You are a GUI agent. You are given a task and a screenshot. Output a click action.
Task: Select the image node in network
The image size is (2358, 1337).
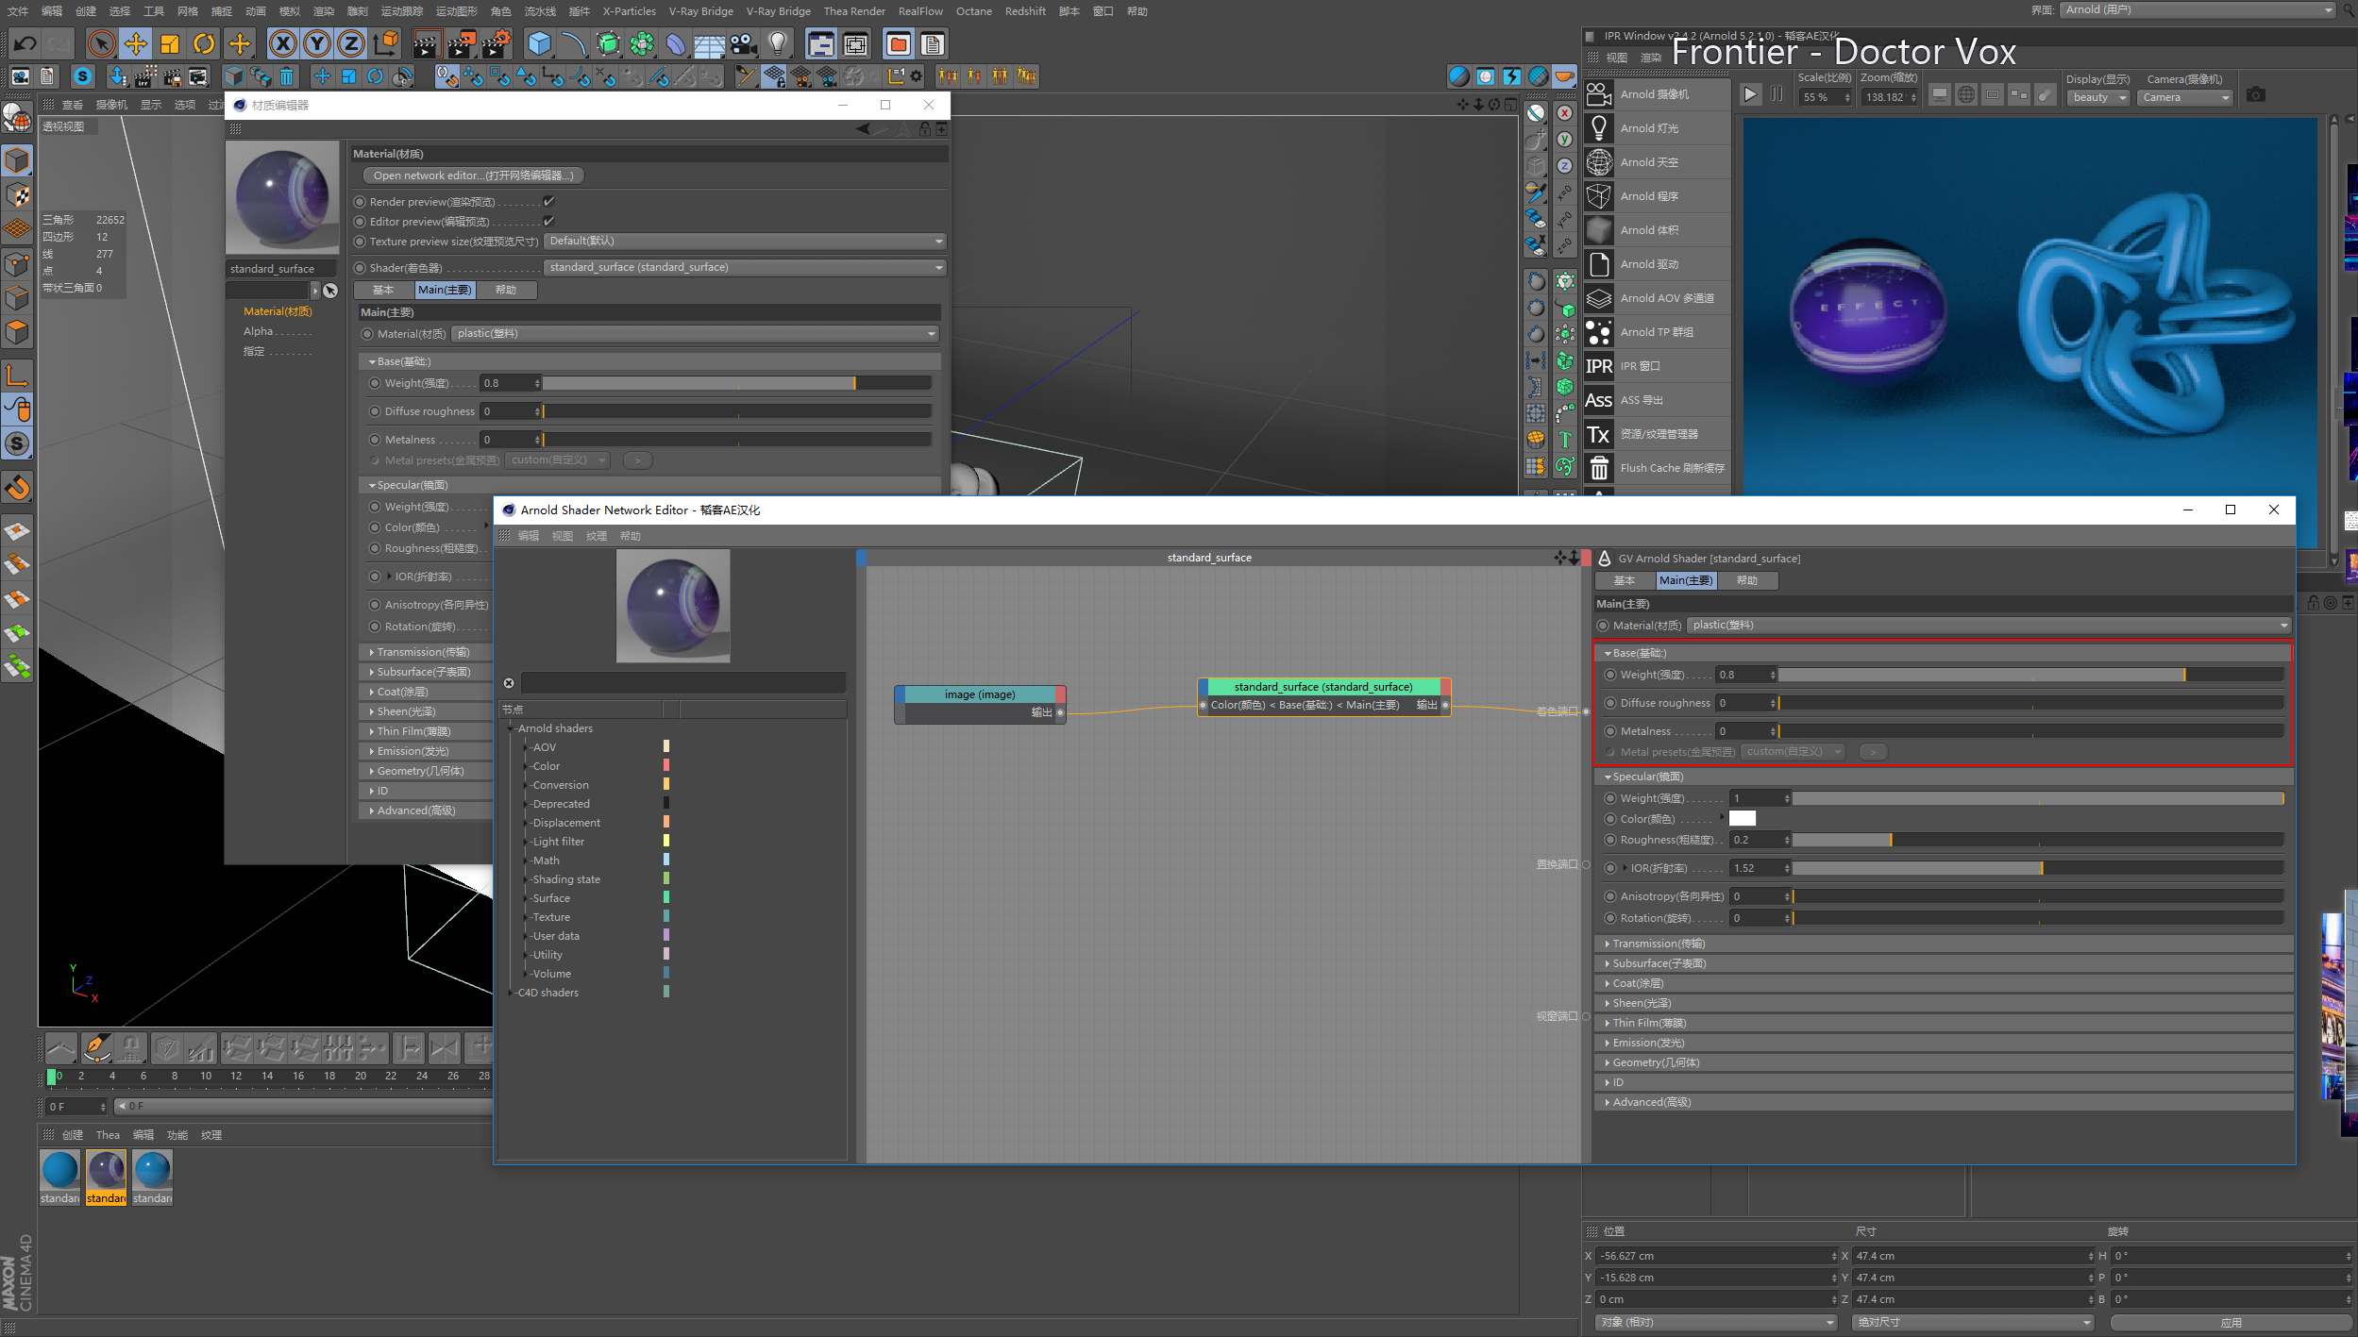(980, 694)
